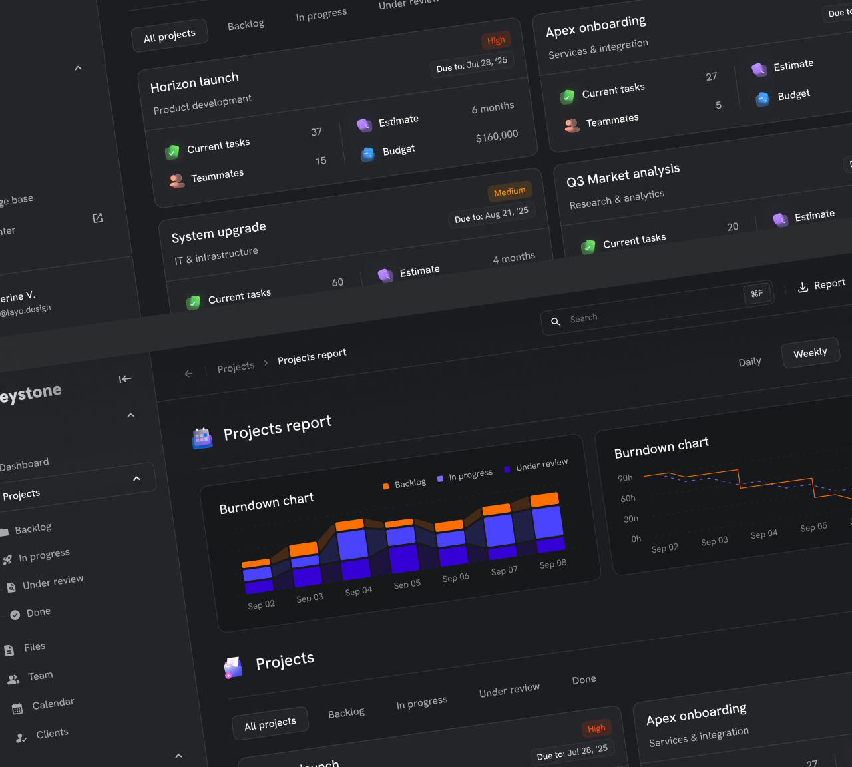
Task: Click the Sep 04 stacked bar in Burndown chart
Action: point(353,549)
